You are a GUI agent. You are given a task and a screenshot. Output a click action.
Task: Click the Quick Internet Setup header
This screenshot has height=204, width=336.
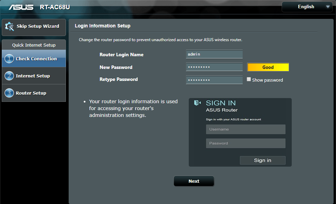tap(34, 45)
